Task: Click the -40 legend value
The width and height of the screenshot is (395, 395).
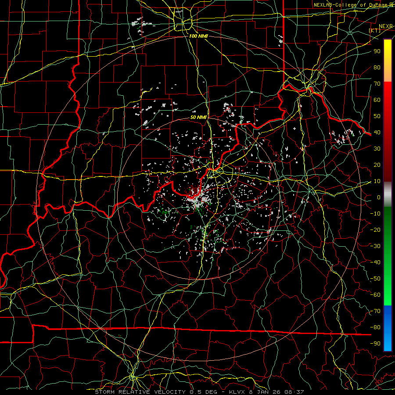Action: (x=375, y=262)
